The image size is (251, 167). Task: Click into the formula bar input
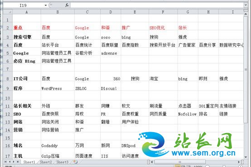[157, 5]
